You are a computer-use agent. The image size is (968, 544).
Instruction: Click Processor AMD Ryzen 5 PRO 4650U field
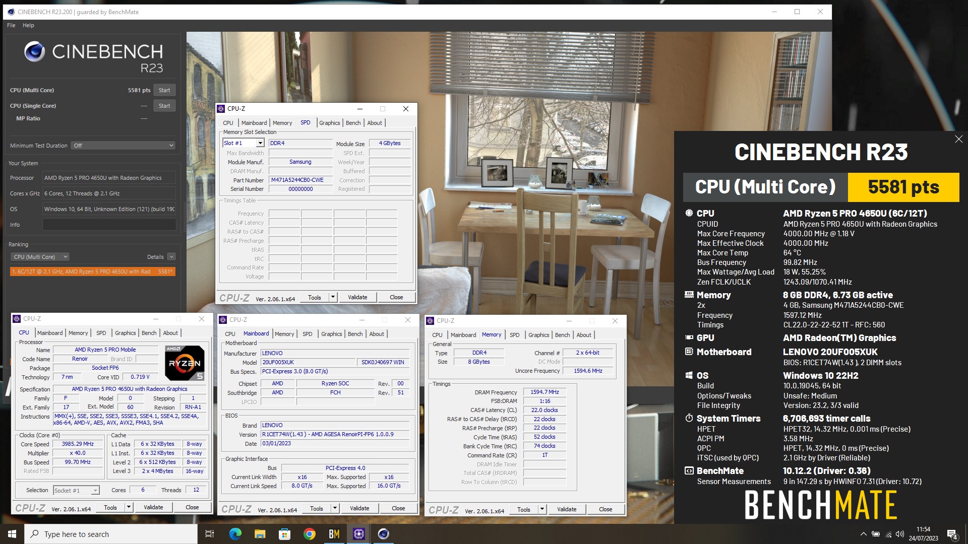(109, 178)
